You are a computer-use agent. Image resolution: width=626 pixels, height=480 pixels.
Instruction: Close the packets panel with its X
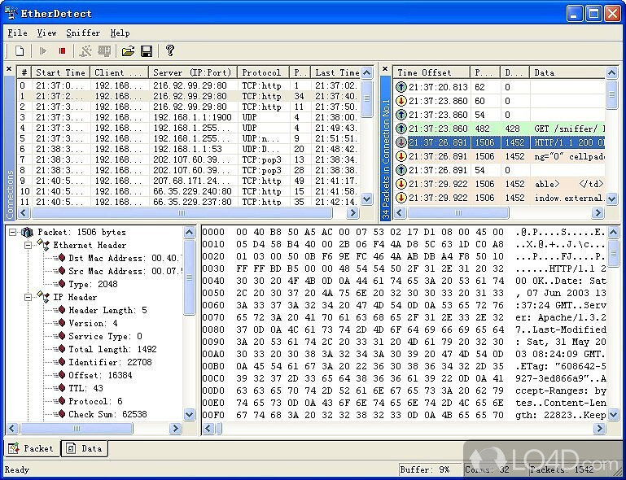click(386, 70)
